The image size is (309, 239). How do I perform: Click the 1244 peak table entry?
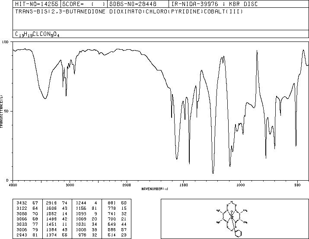point(86,203)
